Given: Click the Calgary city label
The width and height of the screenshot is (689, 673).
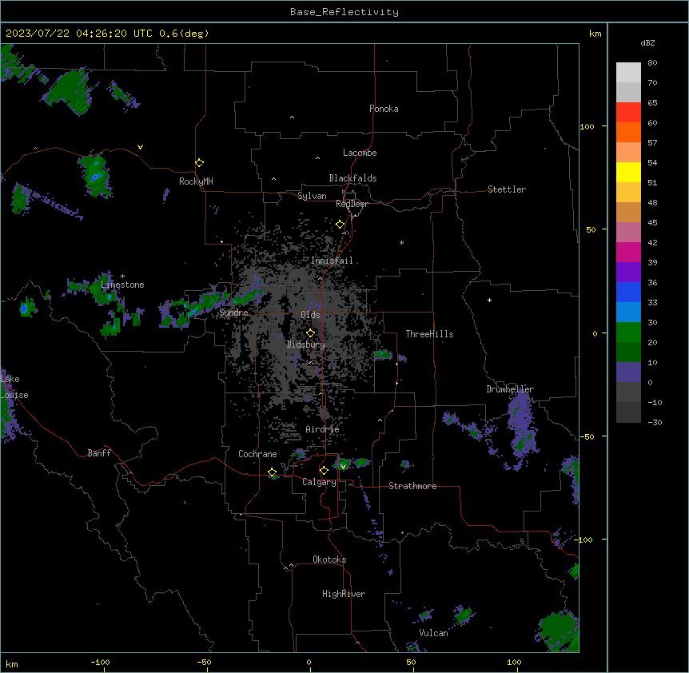Looking at the screenshot, I should [x=319, y=482].
